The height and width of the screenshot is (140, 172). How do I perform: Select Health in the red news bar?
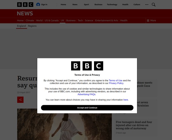coord(124,21)
